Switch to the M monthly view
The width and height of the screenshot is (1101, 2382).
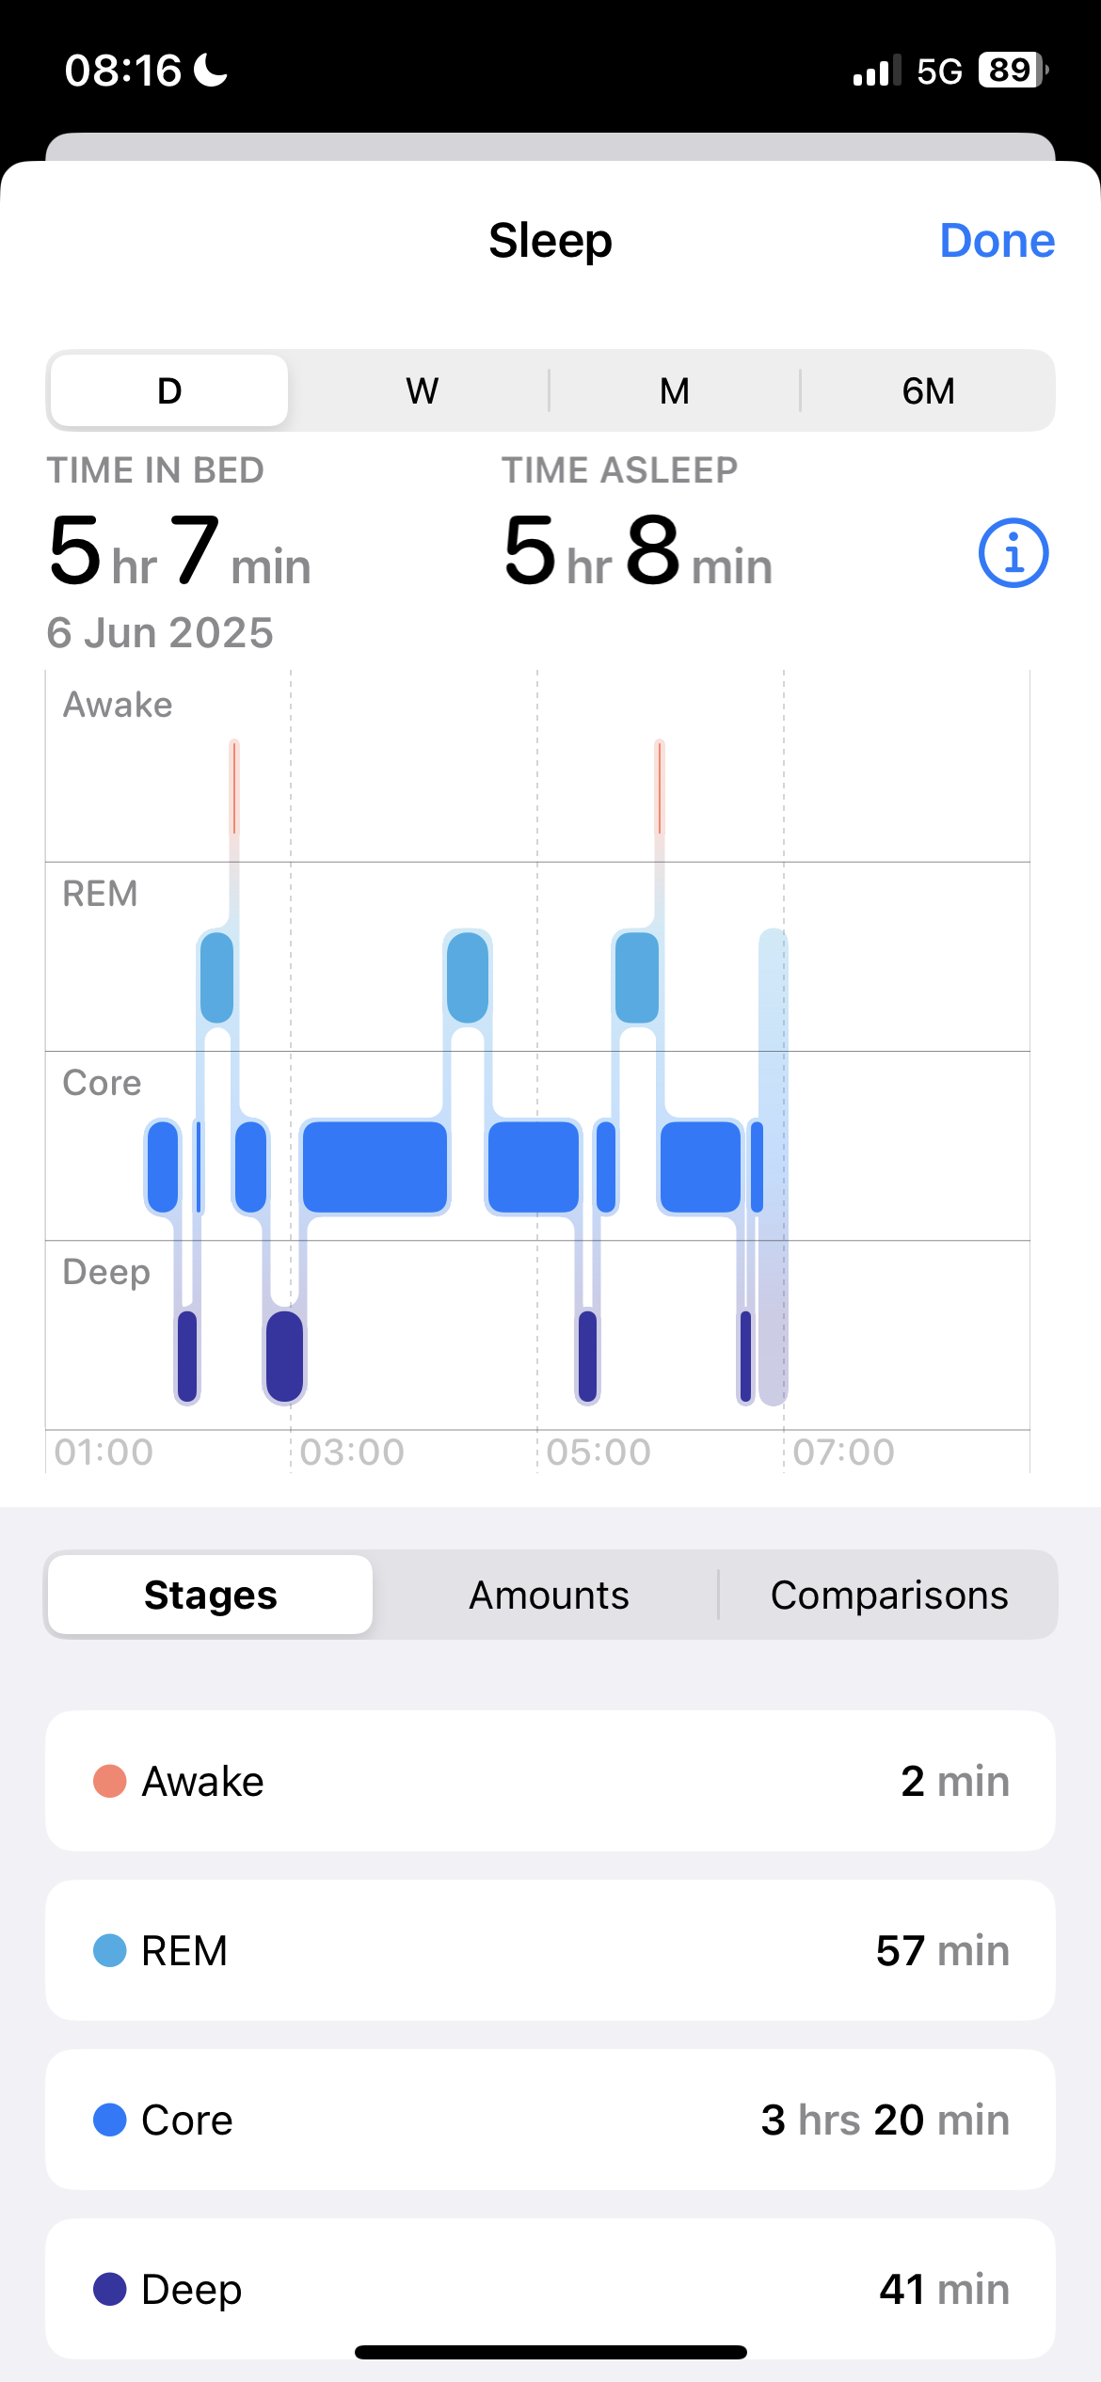click(674, 390)
